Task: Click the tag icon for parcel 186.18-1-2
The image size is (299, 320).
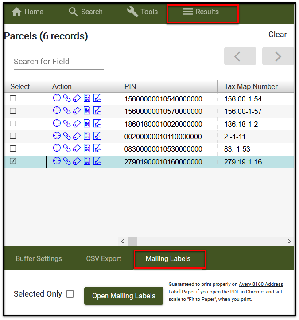Action: click(x=77, y=123)
